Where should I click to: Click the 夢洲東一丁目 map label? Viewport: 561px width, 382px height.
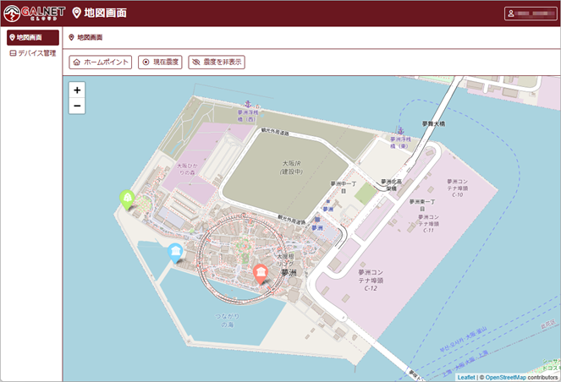(x=422, y=205)
